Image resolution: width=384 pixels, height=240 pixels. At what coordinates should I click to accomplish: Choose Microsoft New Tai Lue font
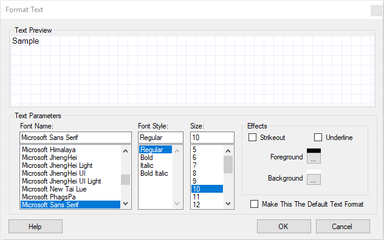pyautogui.click(x=54, y=189)
